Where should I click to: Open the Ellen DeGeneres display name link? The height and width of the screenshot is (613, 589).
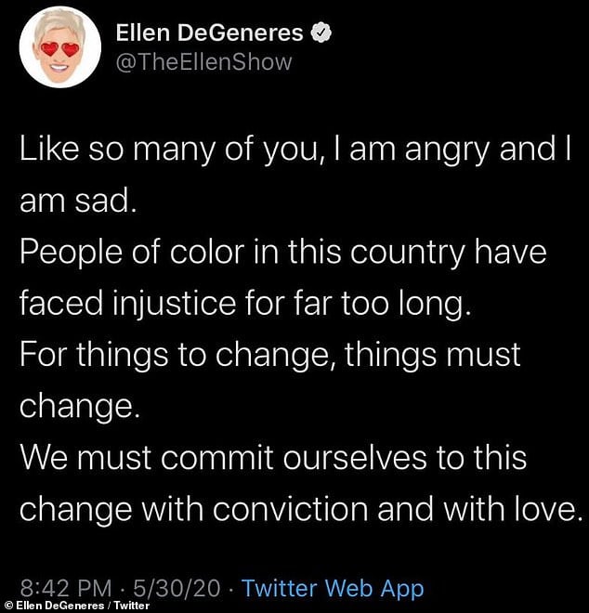tap(209, 33)
